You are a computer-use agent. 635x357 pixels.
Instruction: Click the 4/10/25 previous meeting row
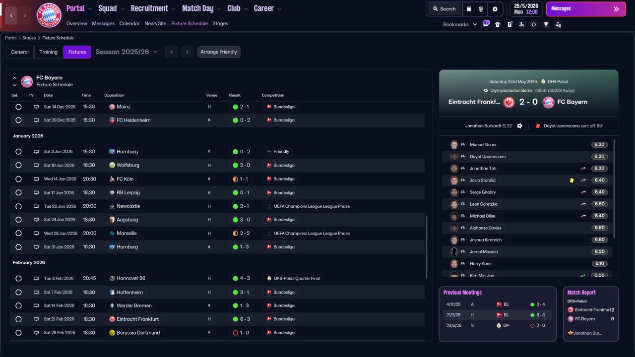498,304
